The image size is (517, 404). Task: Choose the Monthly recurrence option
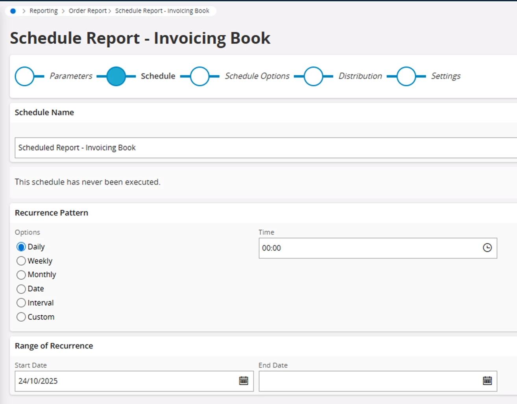pyautogui.click(x=21, y=275)
